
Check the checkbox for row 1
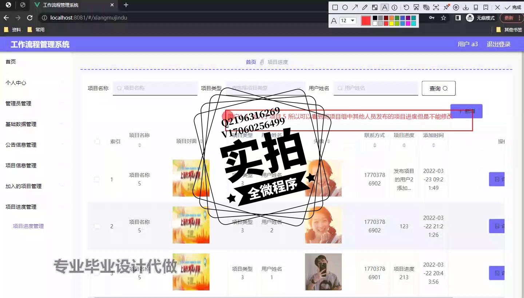96,180
